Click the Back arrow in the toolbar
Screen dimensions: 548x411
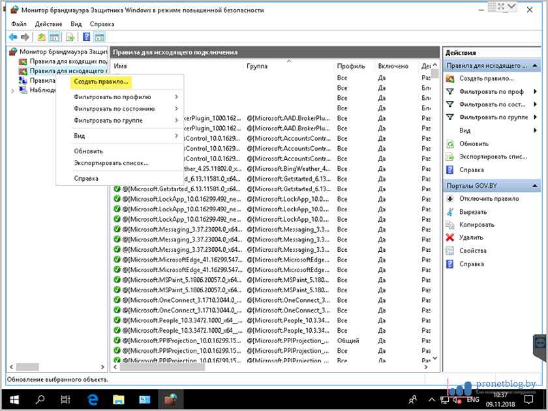13,37
